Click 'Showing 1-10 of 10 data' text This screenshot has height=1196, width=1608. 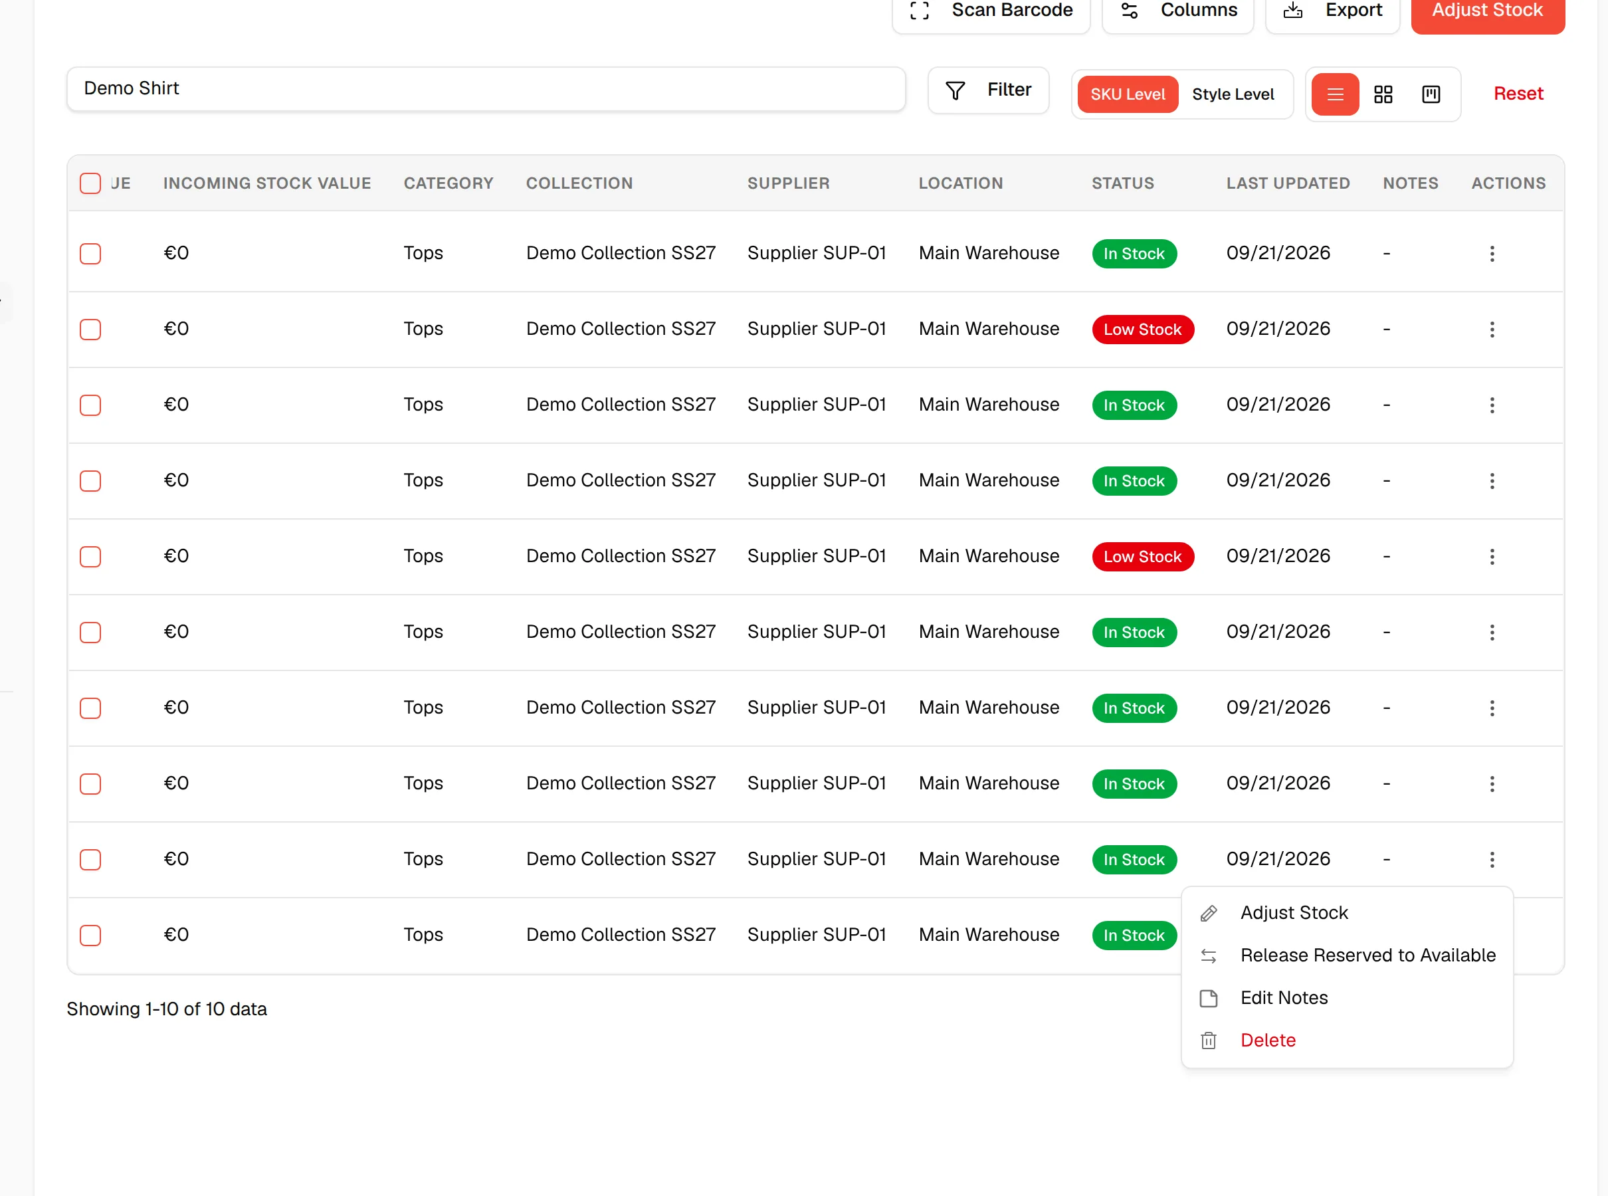pos(167,1009)
